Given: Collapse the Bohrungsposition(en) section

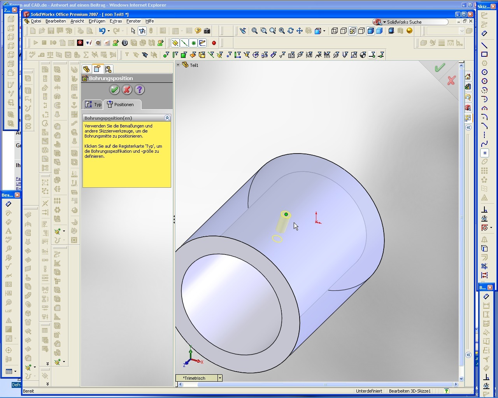Looking at the screenshot, I should pyautogui.click(x=167, y=118).
